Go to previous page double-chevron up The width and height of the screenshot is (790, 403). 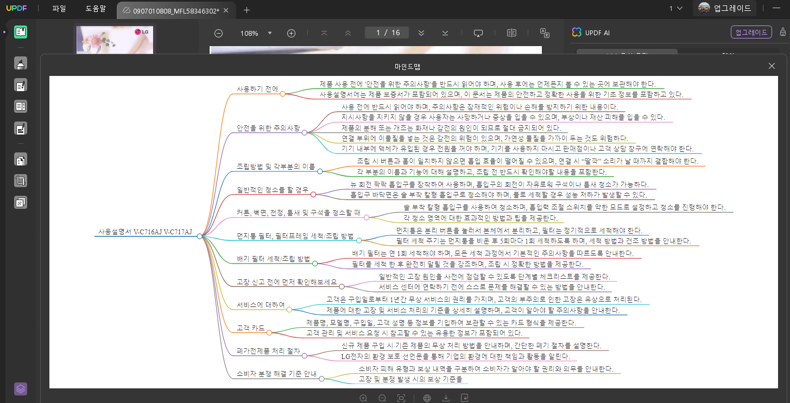coord(348,33)
